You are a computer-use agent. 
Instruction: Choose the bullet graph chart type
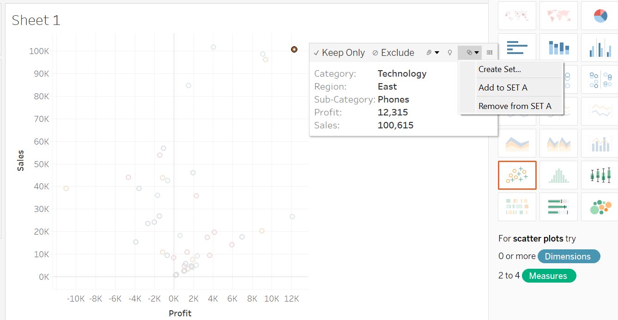(558, 207)
